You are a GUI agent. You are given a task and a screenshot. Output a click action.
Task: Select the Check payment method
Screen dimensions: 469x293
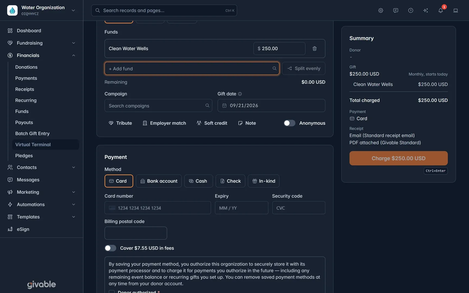(230, 181)
